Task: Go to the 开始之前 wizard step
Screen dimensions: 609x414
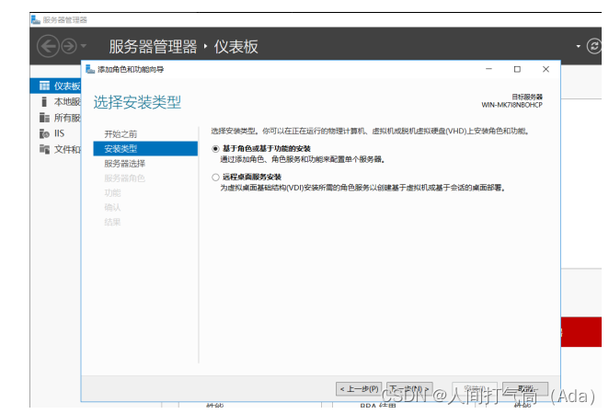Action: click(121, 134)
